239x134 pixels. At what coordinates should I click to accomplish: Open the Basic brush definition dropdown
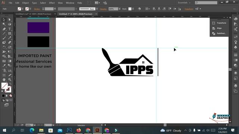[97, 9]
